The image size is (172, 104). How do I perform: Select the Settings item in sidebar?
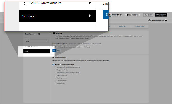point(34,51)
